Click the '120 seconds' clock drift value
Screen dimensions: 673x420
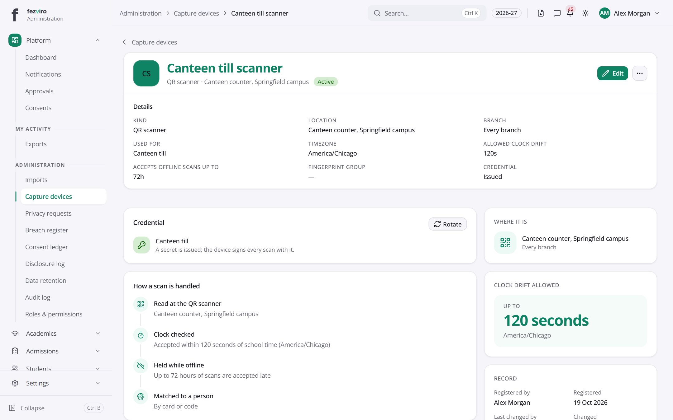point(546,320)
